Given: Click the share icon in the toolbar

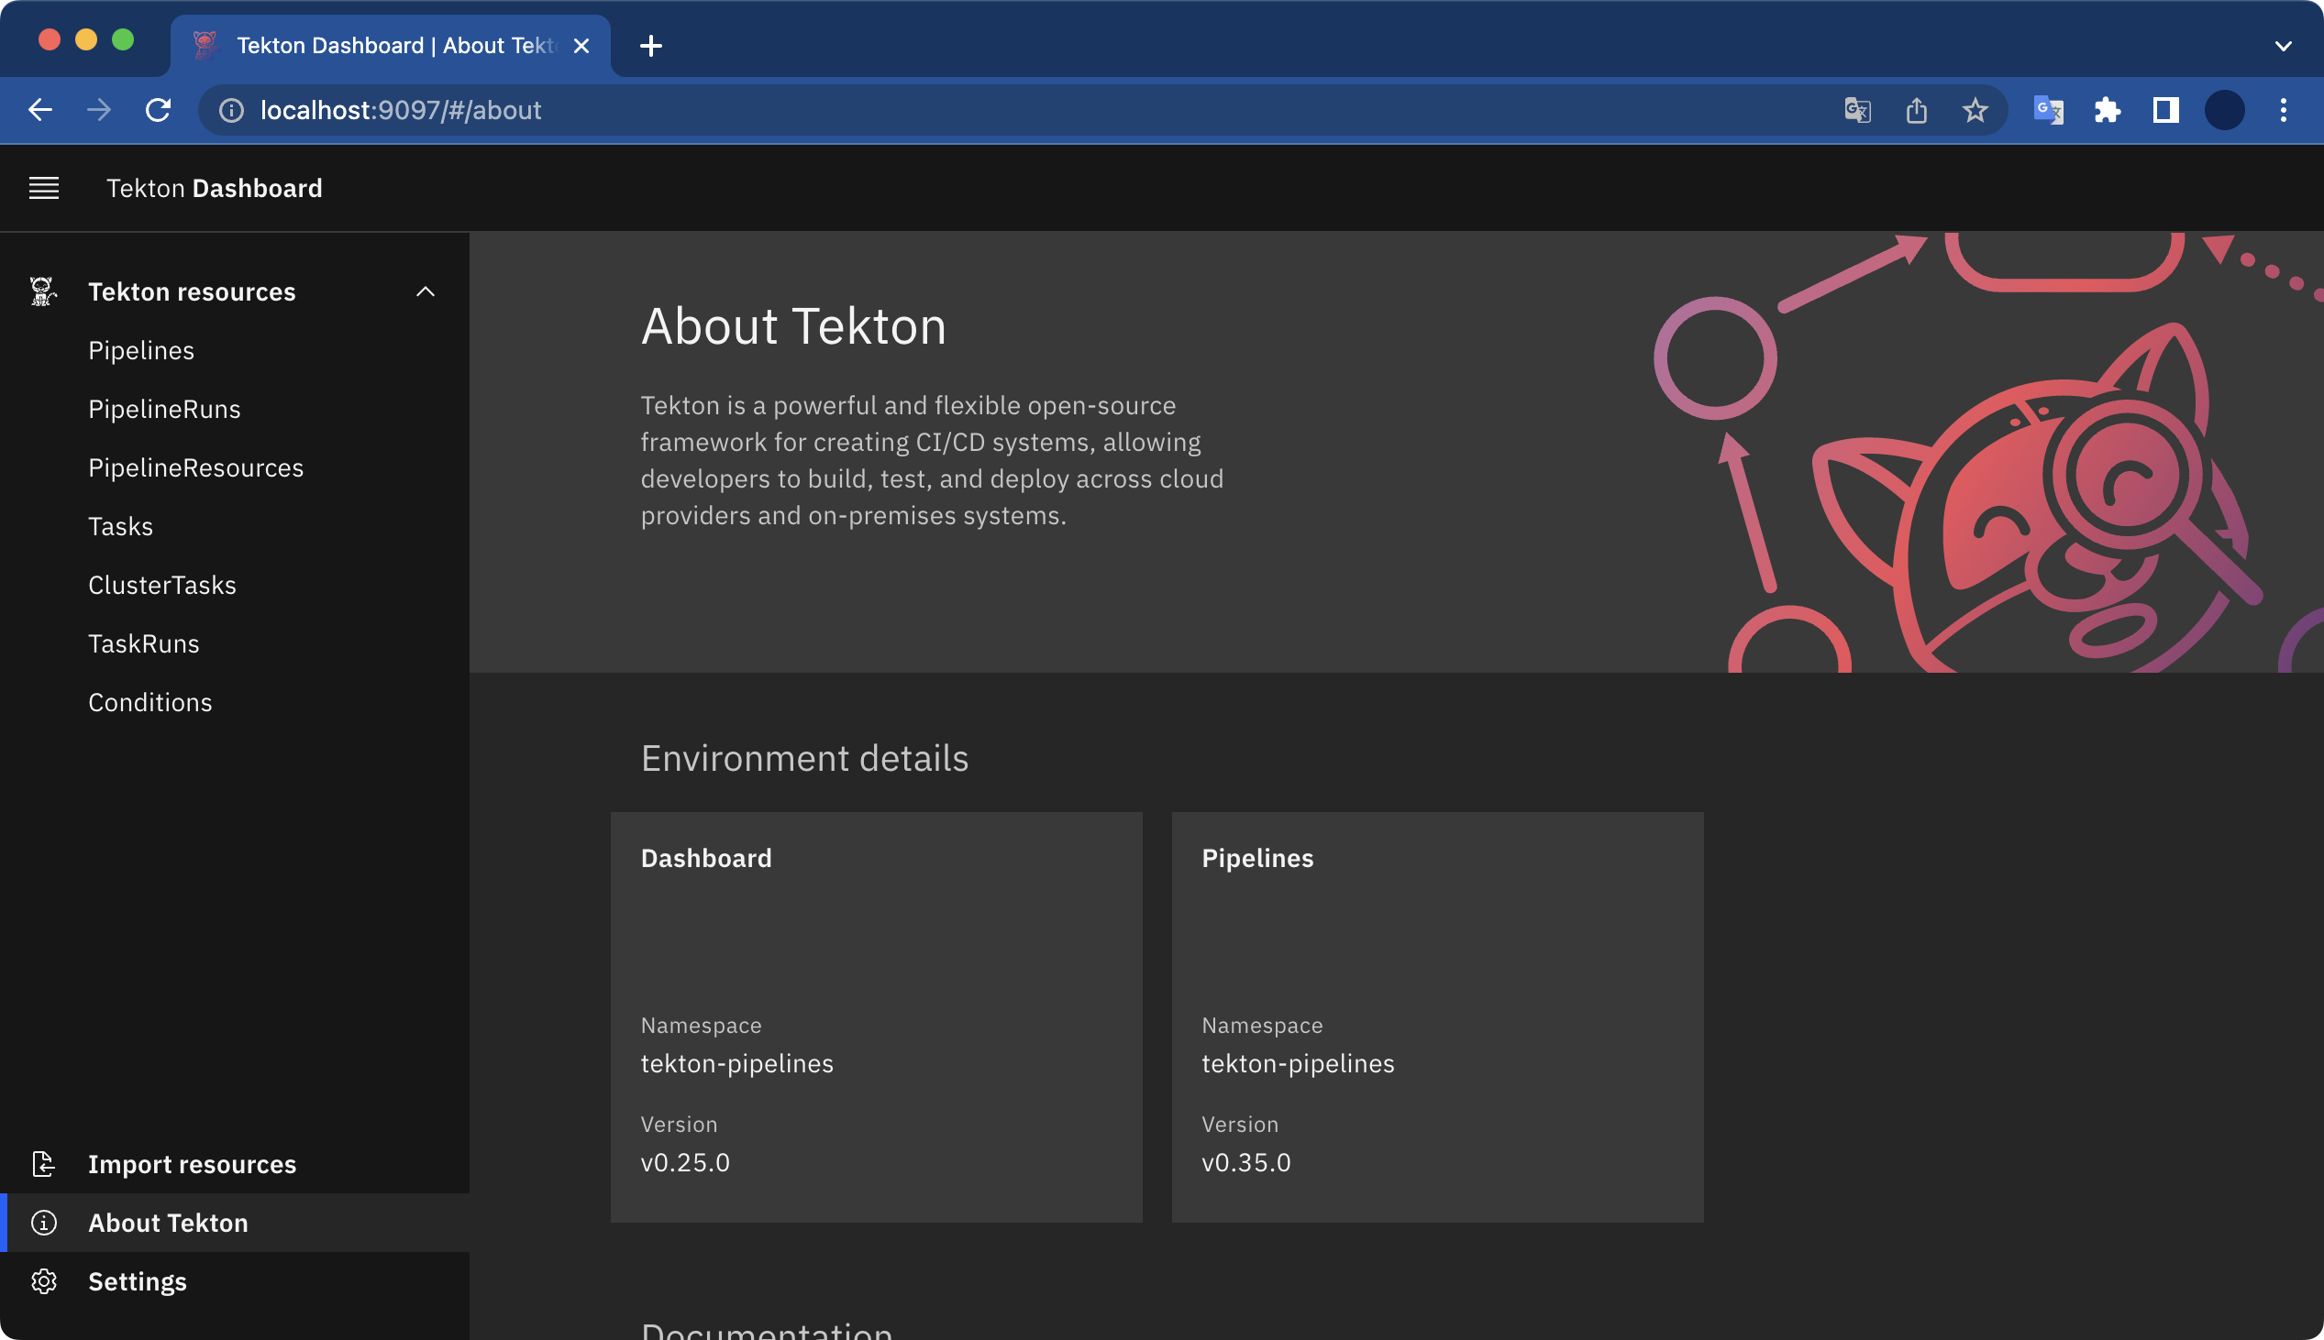Looking at the screenshot, I should tap(1916, 109).
